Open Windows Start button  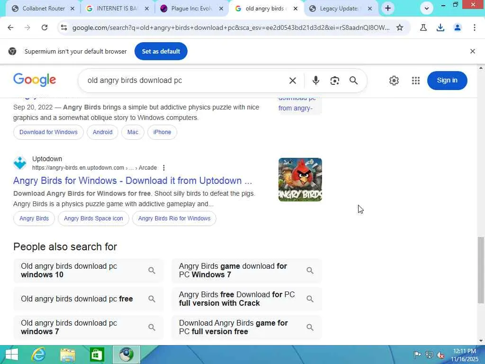tap(12, 355)
